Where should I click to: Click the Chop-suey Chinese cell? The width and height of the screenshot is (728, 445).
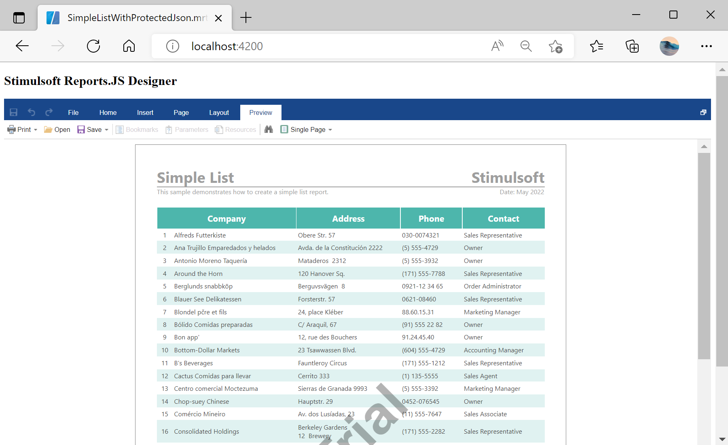[201, 402]
